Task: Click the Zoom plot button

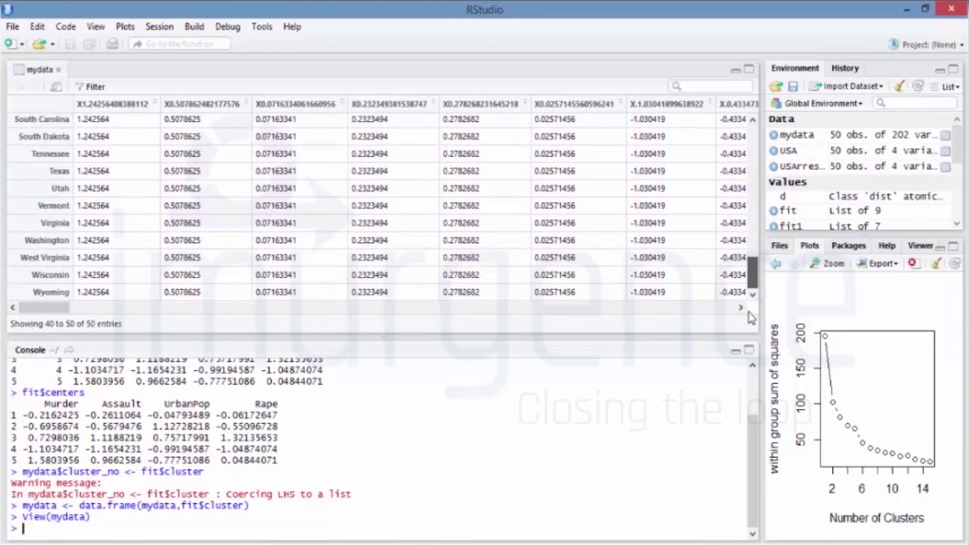Action: click(827, 263)
